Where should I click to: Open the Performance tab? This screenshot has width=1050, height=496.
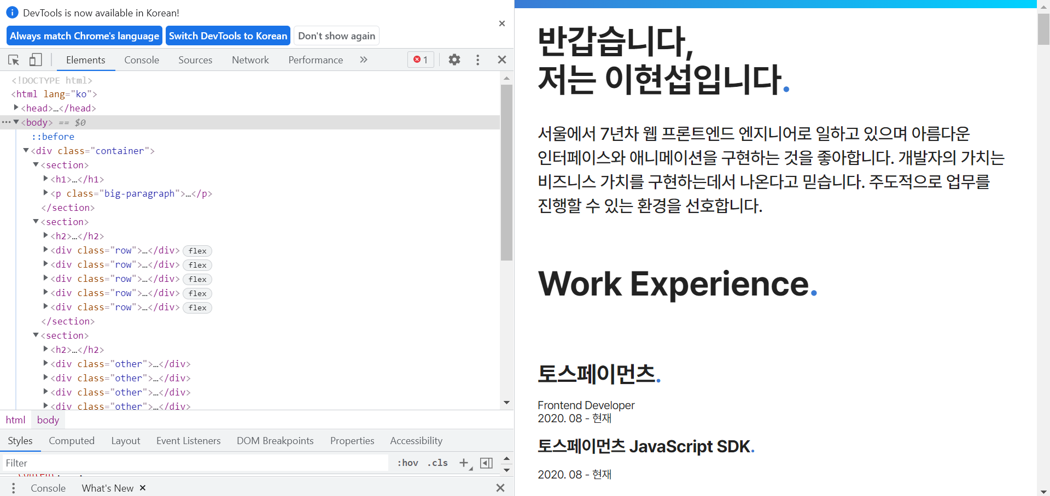(316, 60)
